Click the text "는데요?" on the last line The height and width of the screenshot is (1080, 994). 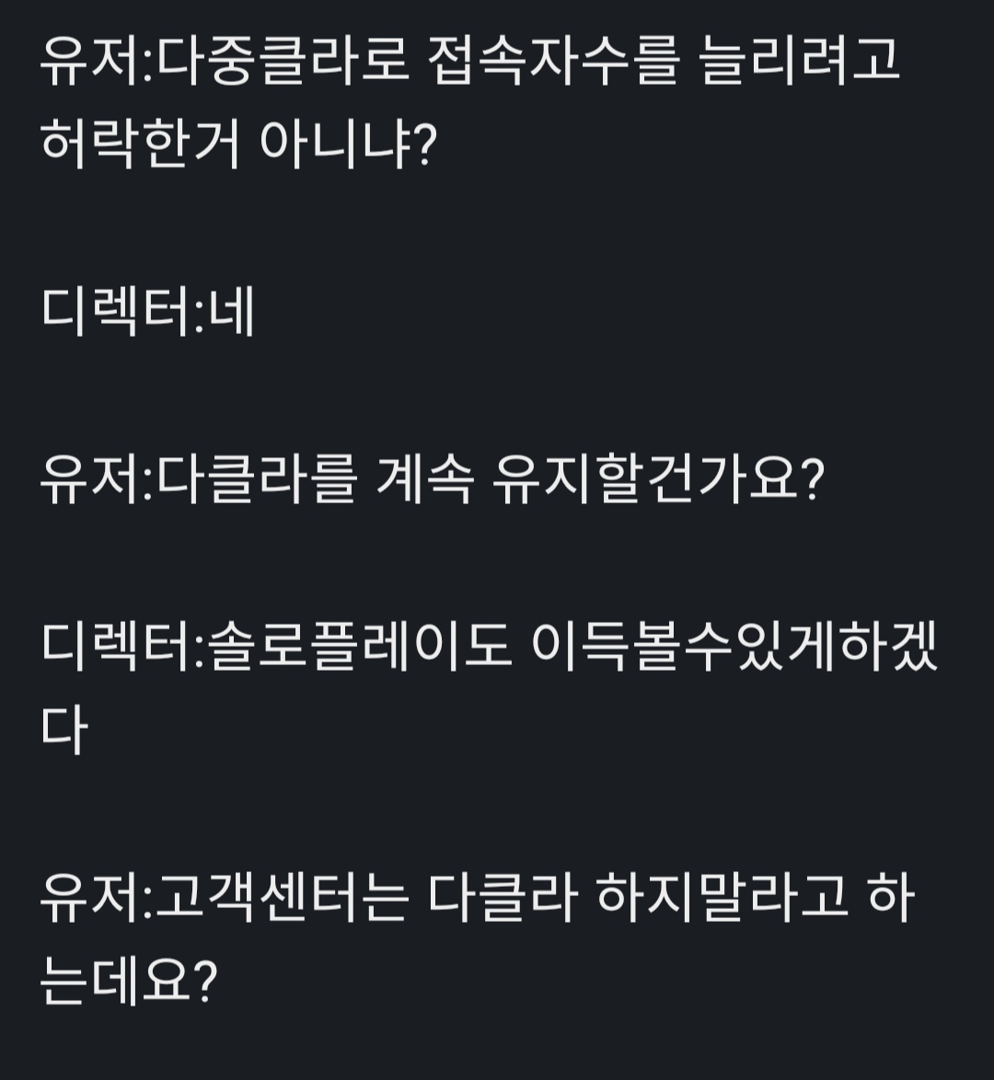click(128, 981)
